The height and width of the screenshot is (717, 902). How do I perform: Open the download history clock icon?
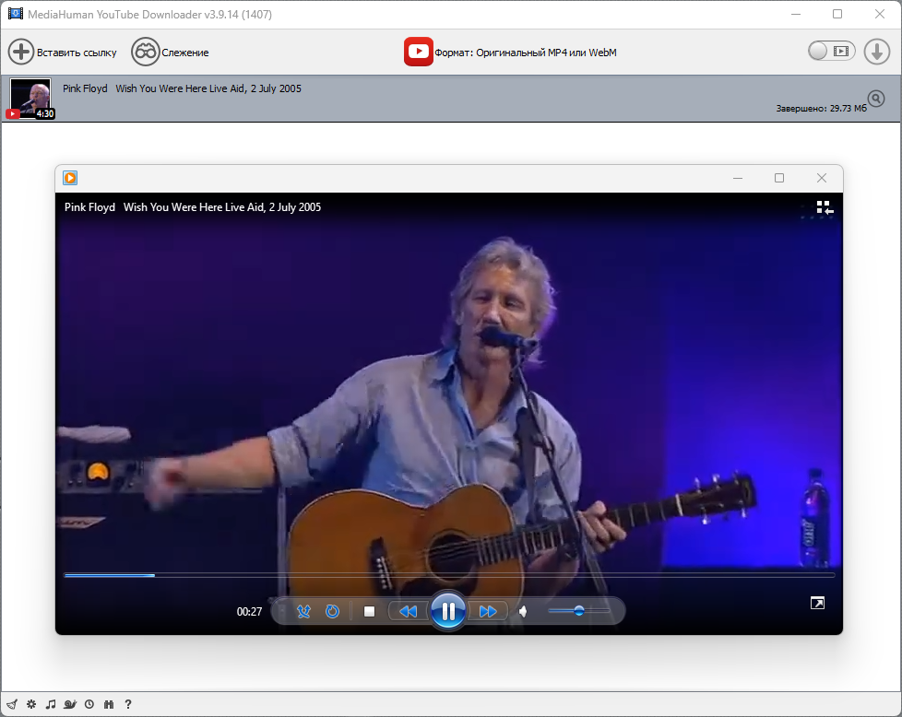(89, 704)
